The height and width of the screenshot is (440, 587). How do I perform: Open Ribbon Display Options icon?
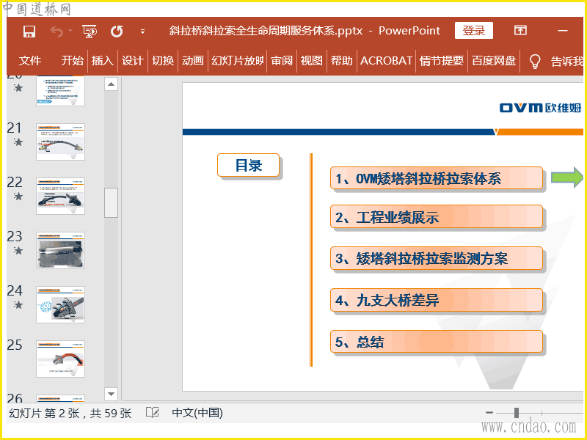[520, 30]
